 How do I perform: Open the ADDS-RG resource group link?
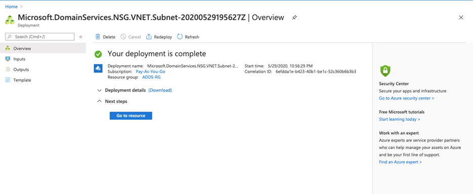pos(151,77)
